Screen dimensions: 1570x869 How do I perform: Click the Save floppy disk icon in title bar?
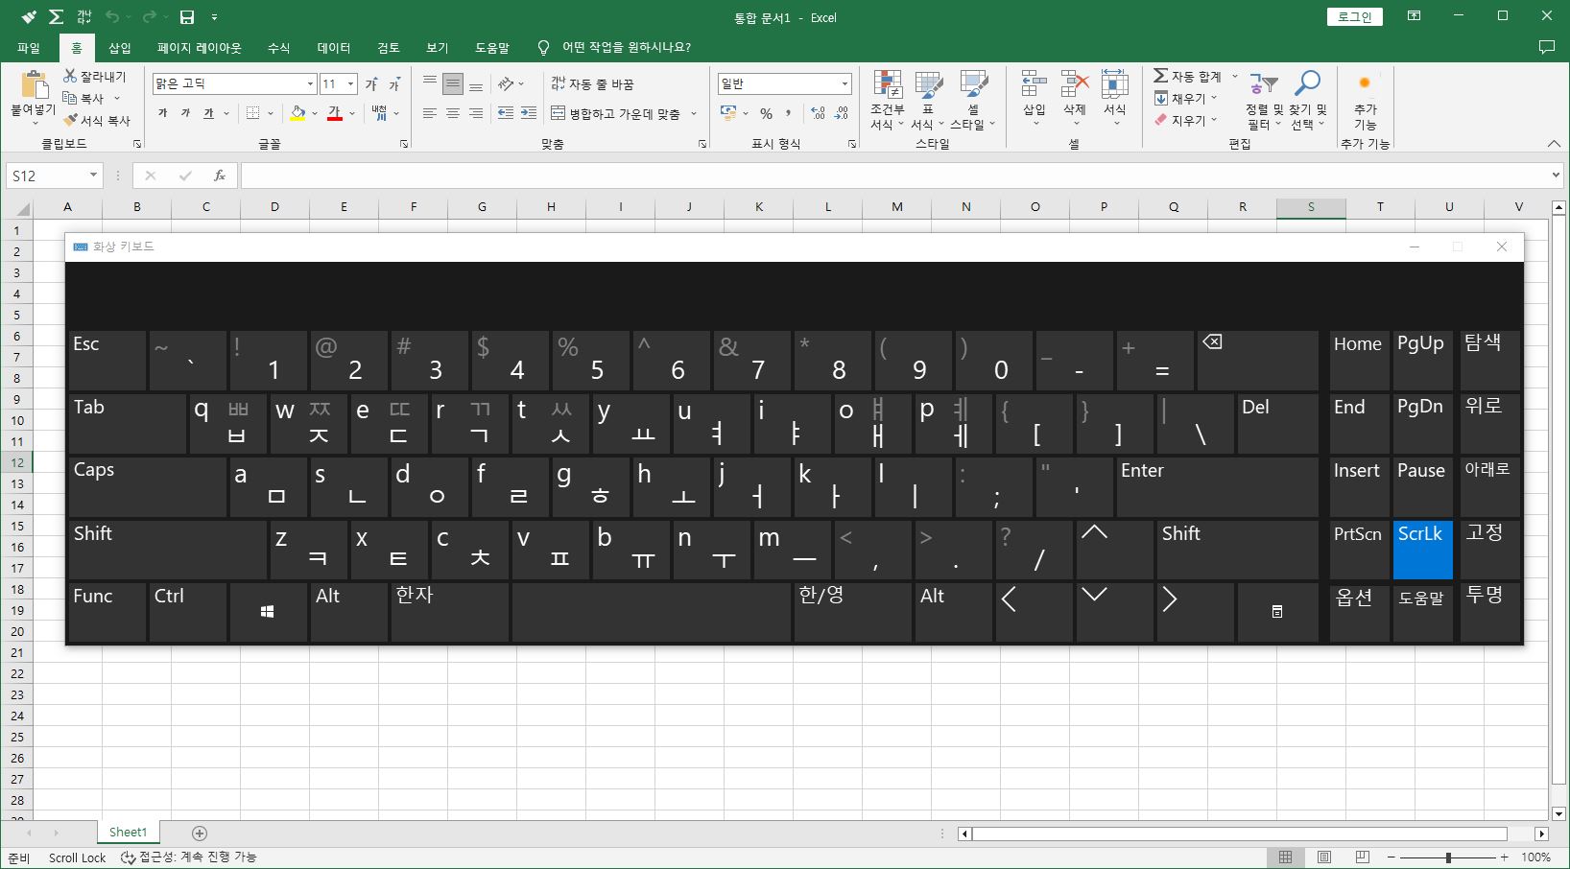coord(187,17)
